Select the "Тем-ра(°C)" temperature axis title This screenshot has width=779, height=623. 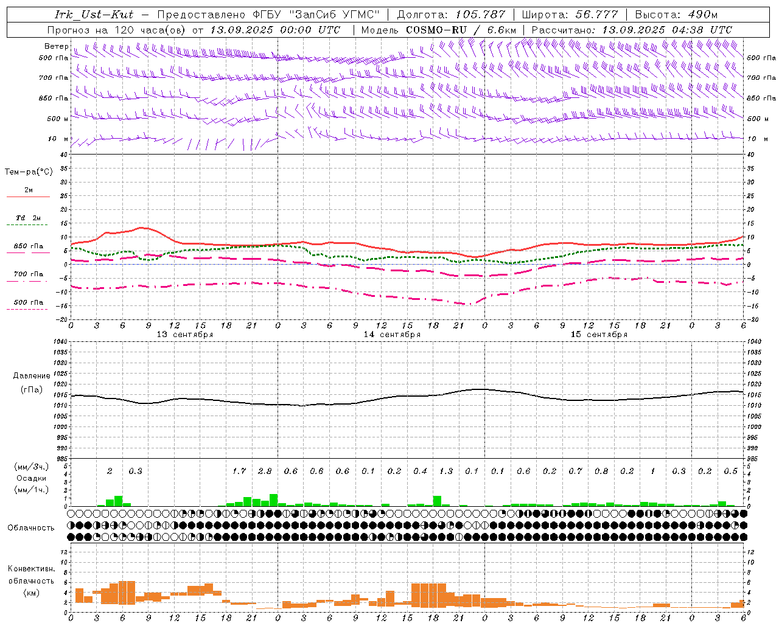pyautogui.click(x=29, y=172)
